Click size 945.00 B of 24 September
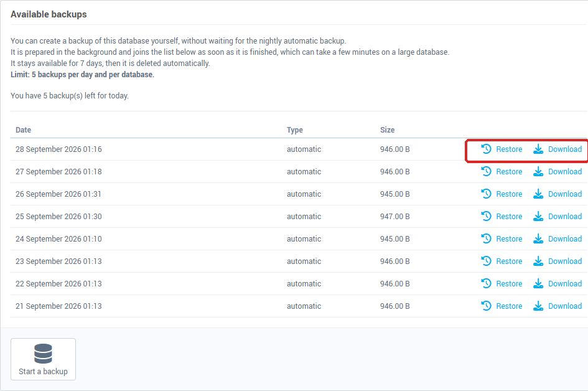 [x=395, y=239]
